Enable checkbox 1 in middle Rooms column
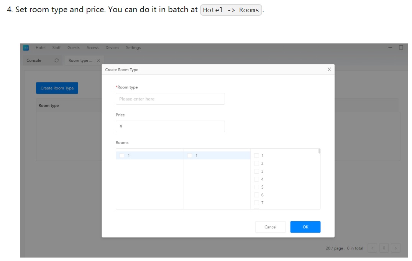This screenshot has height=261, width=412. click(x=189, y=156)
